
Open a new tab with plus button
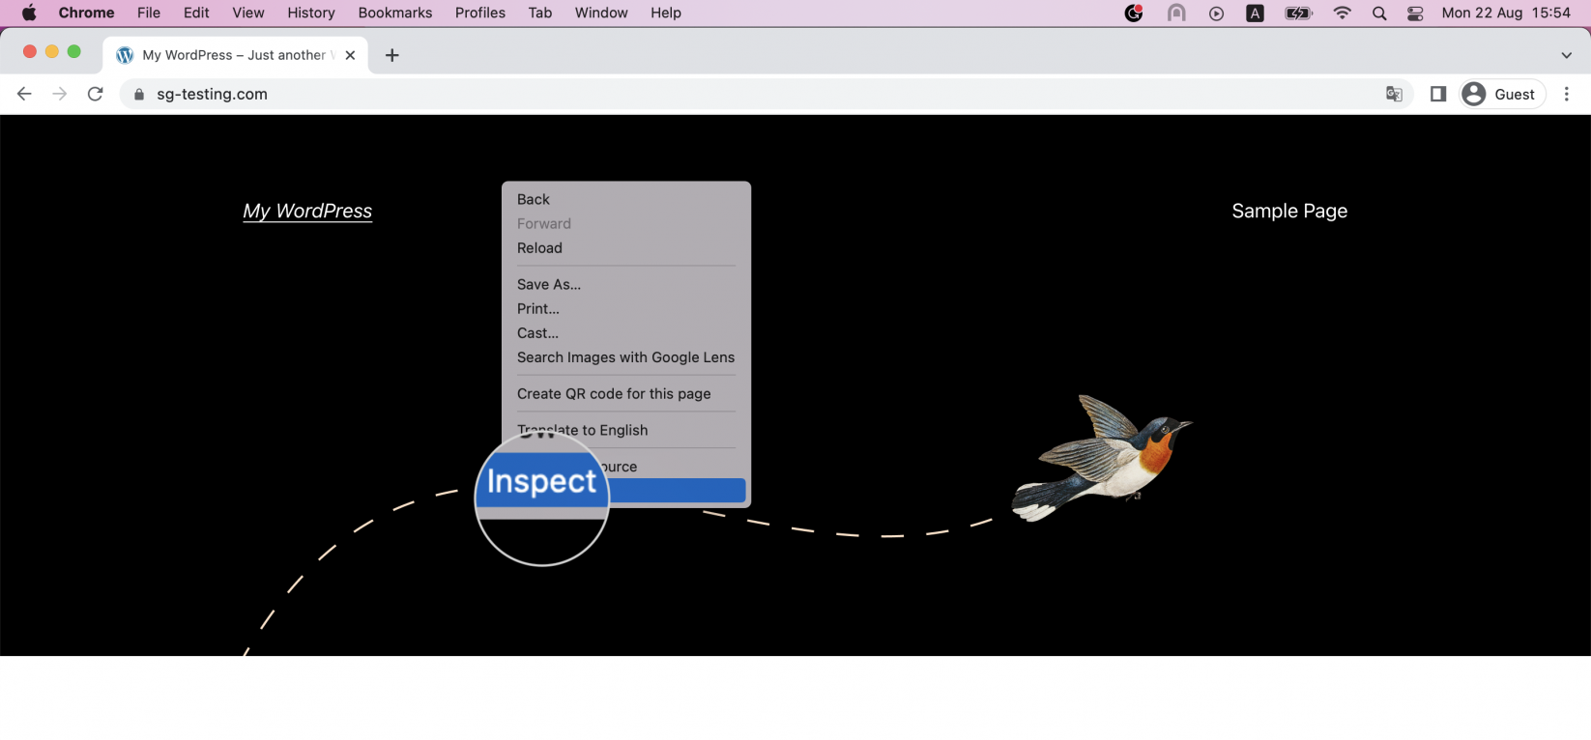click(x=391, y=55)
